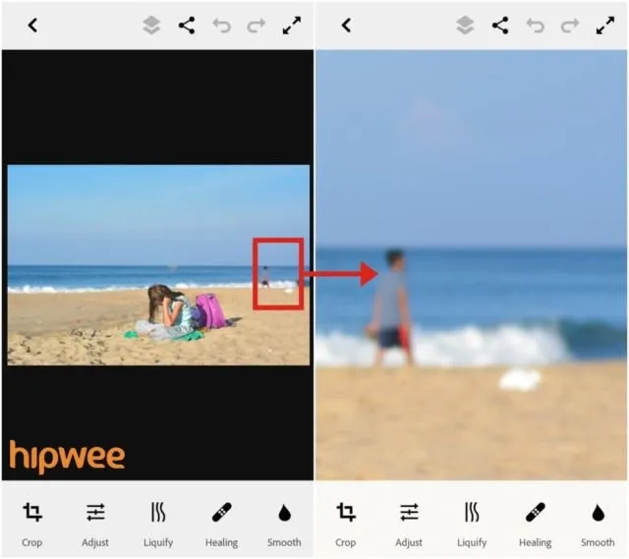Select Healing bandage tool in left screen
Viewport: 629px width, 559px height.
[221, 524]
